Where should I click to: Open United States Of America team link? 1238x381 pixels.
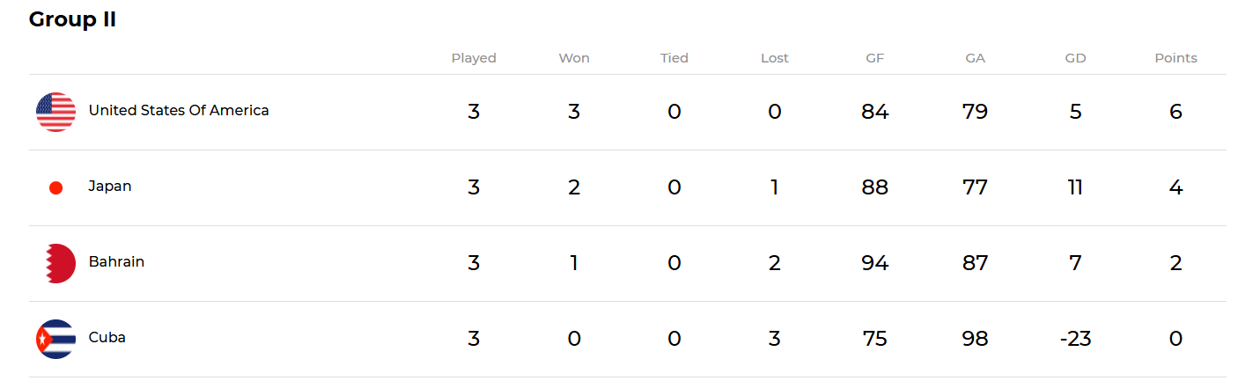coord(179,111)
